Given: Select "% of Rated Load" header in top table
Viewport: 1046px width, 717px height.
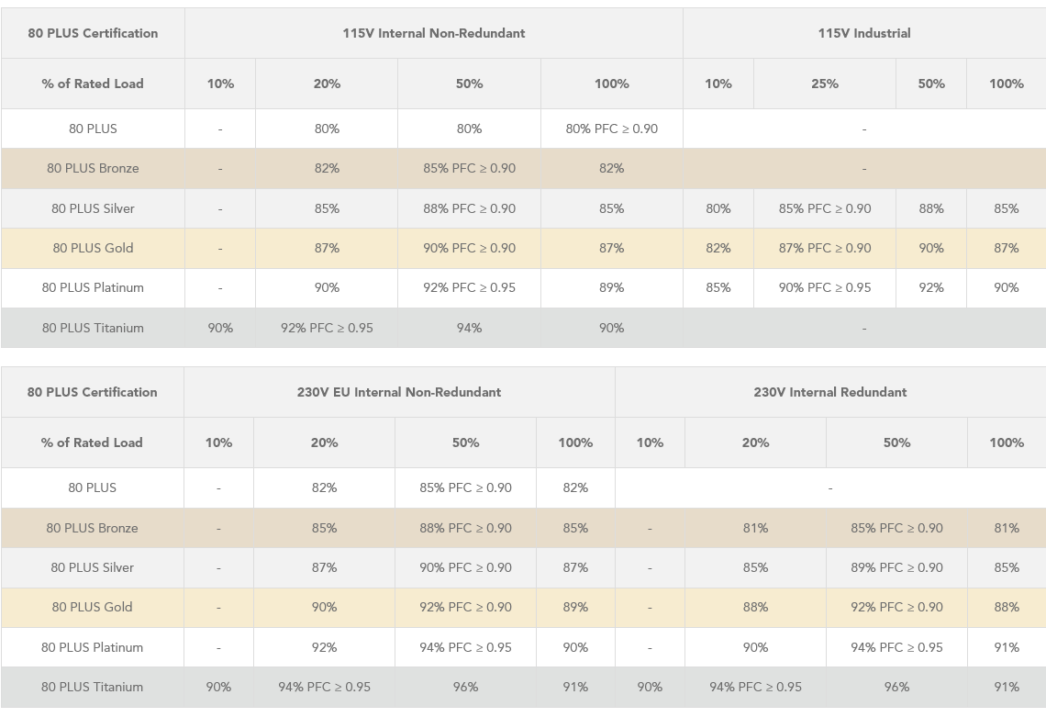Looking at the screenshot, I should pyautogui.click(x=93, y=84).
